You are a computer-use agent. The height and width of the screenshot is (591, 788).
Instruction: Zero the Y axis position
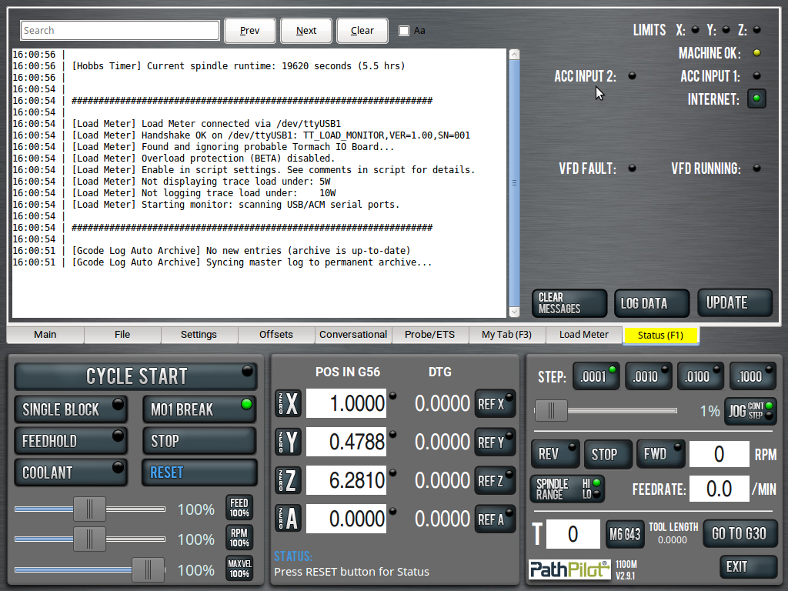(x=289, y=442)
